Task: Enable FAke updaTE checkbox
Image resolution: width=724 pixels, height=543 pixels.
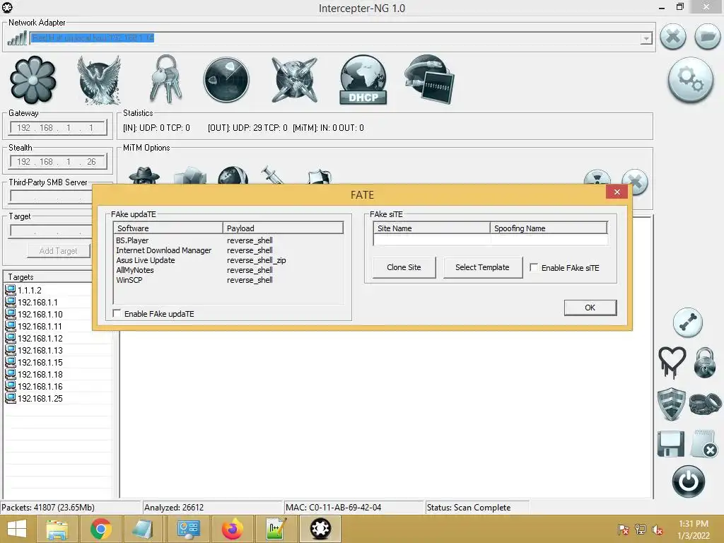Action: 117,313
